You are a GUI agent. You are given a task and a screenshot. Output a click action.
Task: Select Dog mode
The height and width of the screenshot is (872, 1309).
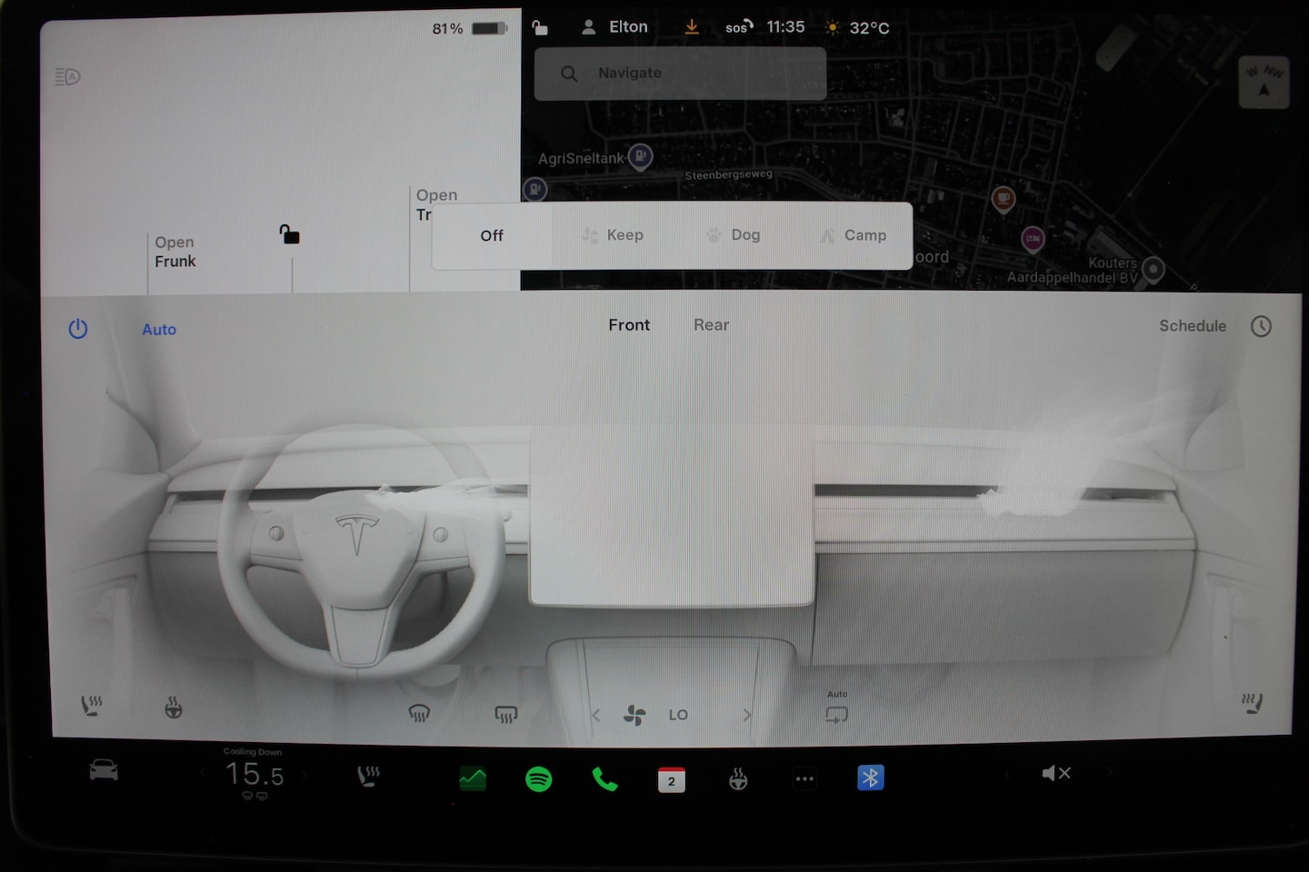(734, 235)
